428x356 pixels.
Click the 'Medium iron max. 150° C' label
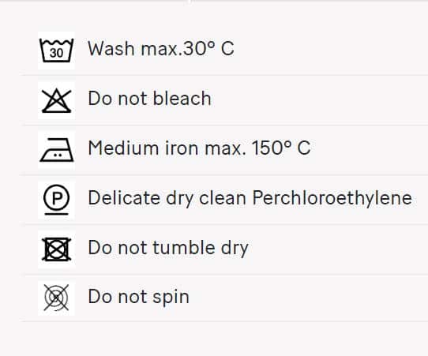pyautogui.click(x=199, y=148)
